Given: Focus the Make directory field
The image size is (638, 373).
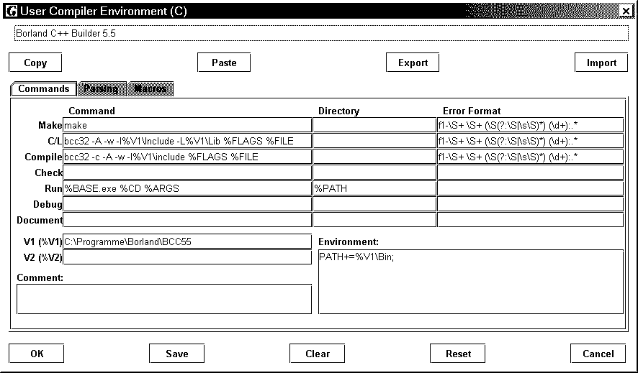Looking at the screenshot, I should coord(374,126).
